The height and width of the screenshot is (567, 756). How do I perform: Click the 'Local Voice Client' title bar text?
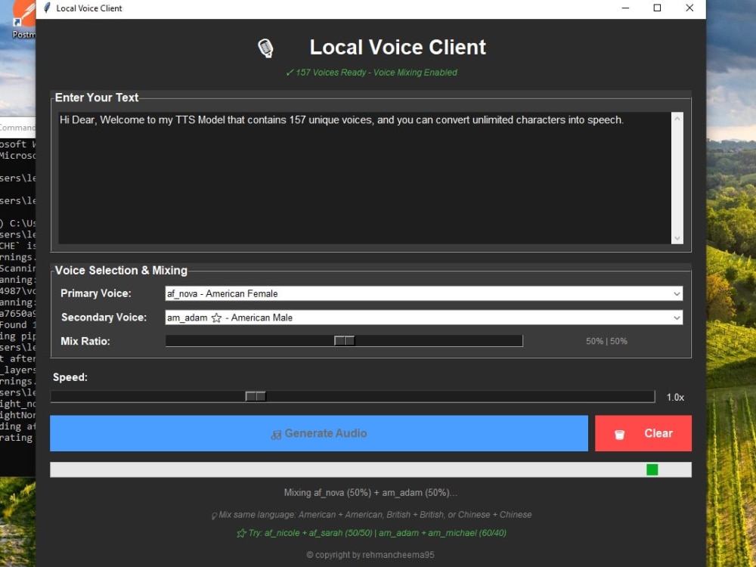point(89,8)
